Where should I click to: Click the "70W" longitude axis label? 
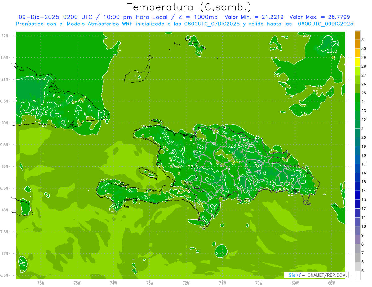(259, 283)
